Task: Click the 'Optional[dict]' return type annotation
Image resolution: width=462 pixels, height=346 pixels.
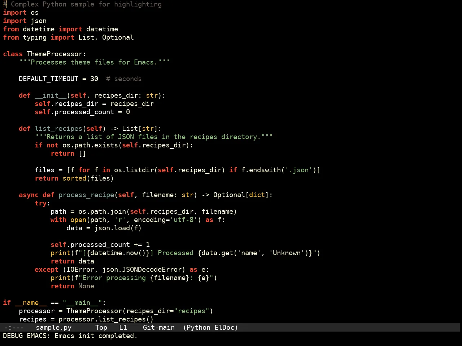Action: tap(241, 195)
